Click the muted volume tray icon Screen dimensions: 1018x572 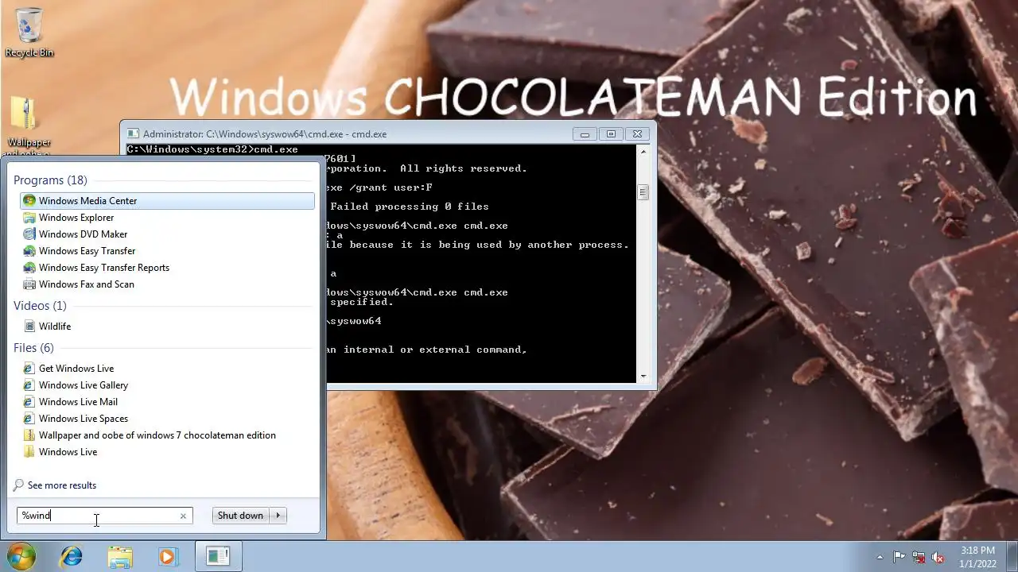click(x=938, y=557)
